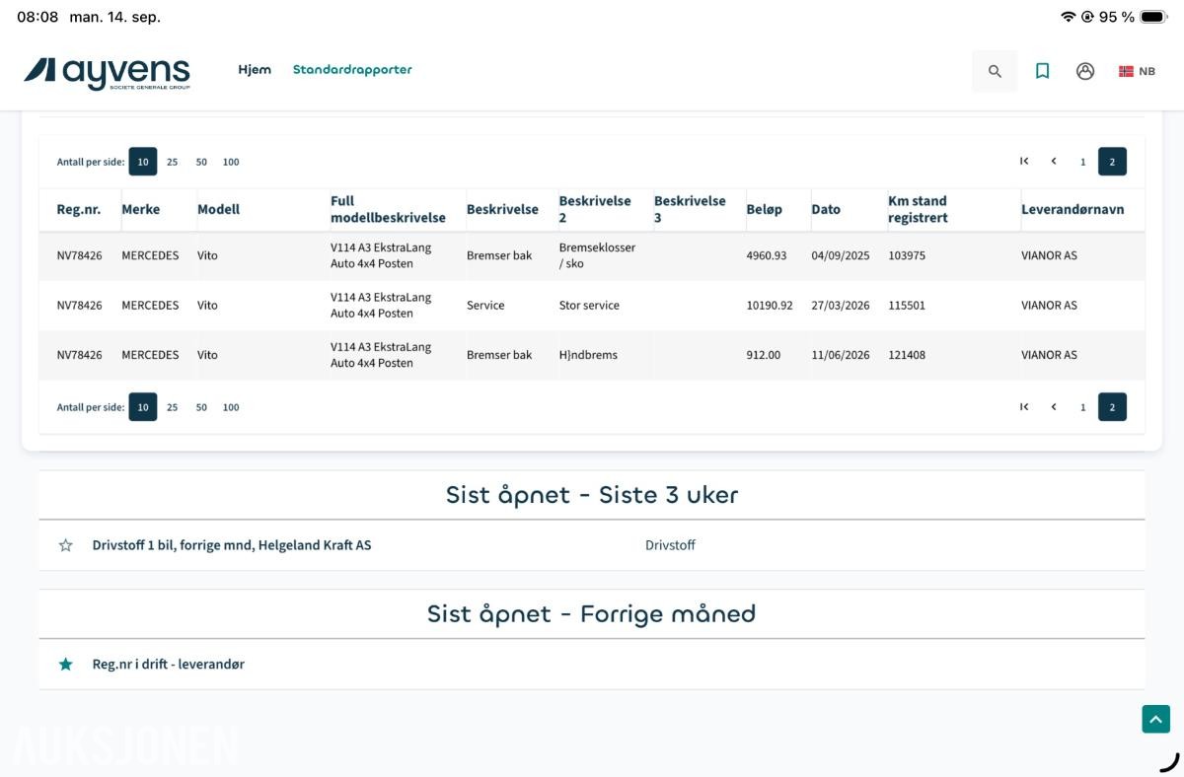This screenshot has width=1184, height=777.
Task: Click km reading 121408 cell
Action: 907,355
